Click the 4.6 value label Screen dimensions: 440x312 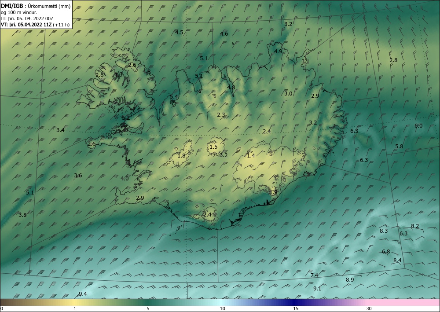(224, 34)
